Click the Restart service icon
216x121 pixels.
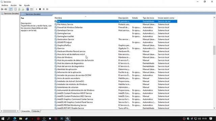click(47, 9)
